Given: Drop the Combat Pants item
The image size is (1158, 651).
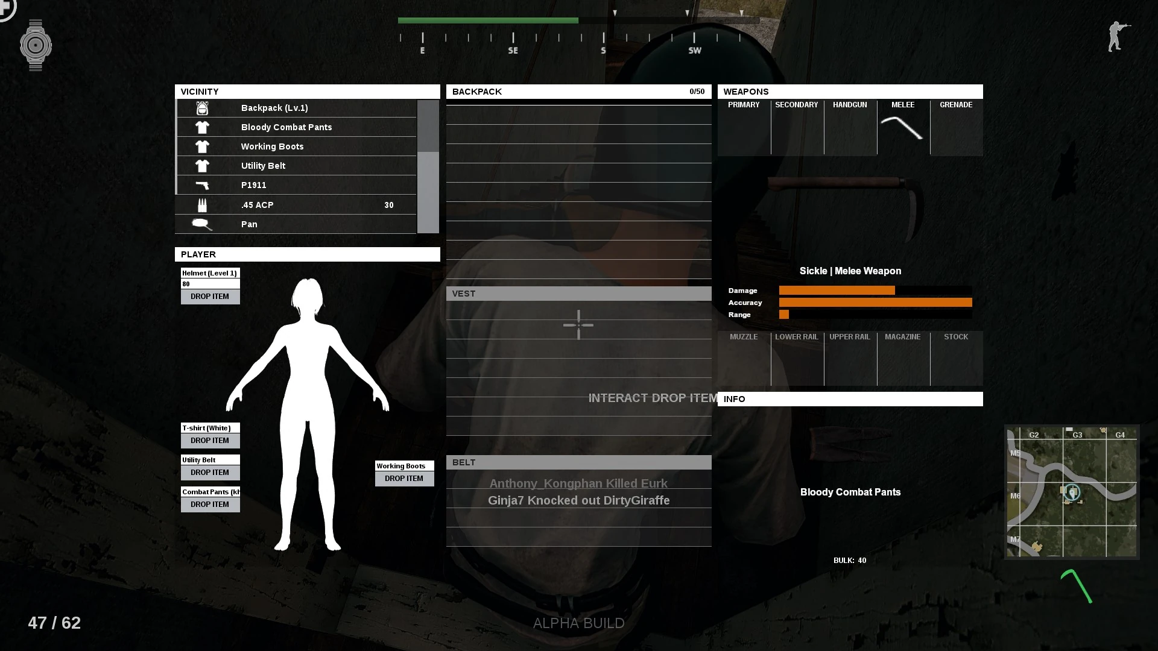Looking at the screenshot, I should click(210, 505).
